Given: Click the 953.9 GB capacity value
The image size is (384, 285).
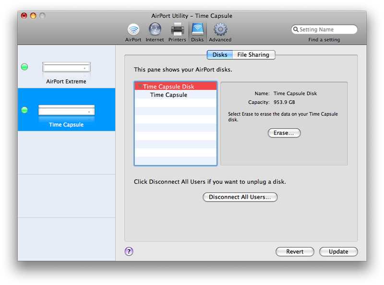Looking at the screenshot, I should [x=284, y=102].
